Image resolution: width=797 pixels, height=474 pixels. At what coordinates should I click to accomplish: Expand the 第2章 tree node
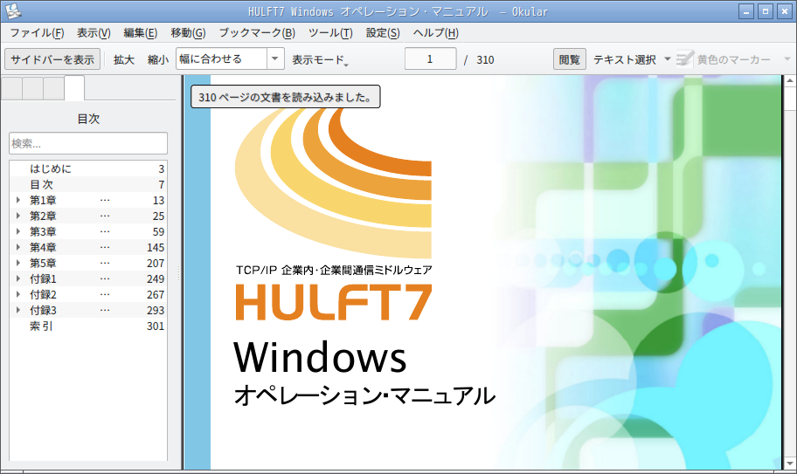(18, 216)
